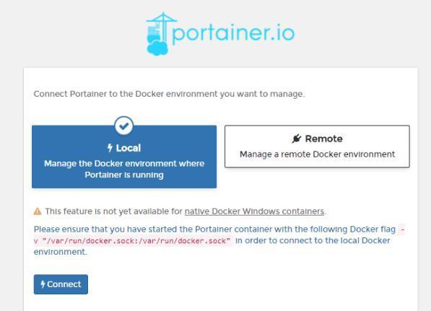This screenshot has height=311, width=431.
Task: Select the Local environment option tile
Action: point(124,157)
